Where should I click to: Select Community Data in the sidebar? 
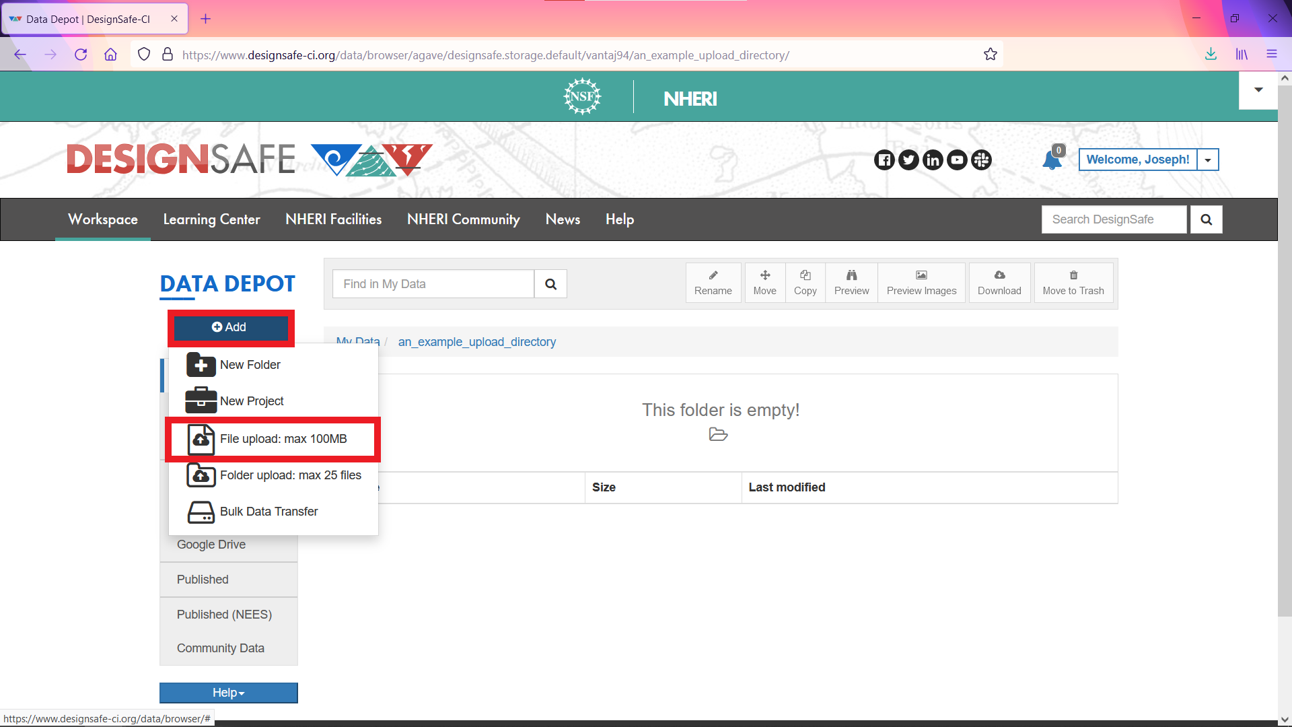coord(220,648)
